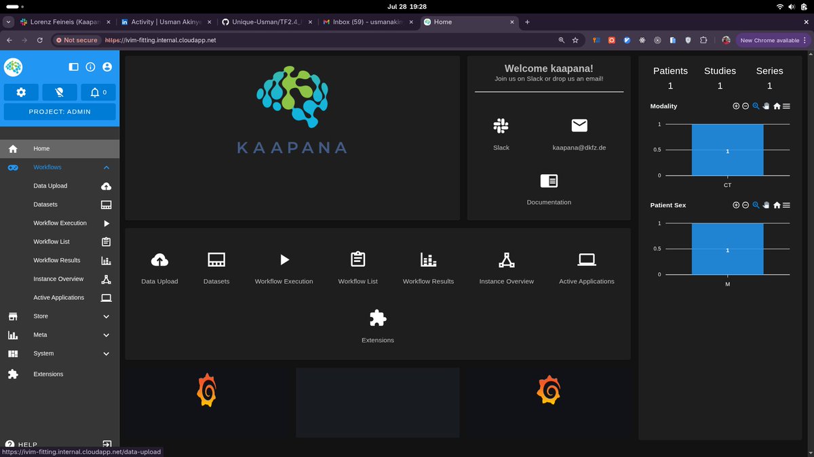Select Home in the sidebar
This screenshot has height=457, width=814.
60,148
